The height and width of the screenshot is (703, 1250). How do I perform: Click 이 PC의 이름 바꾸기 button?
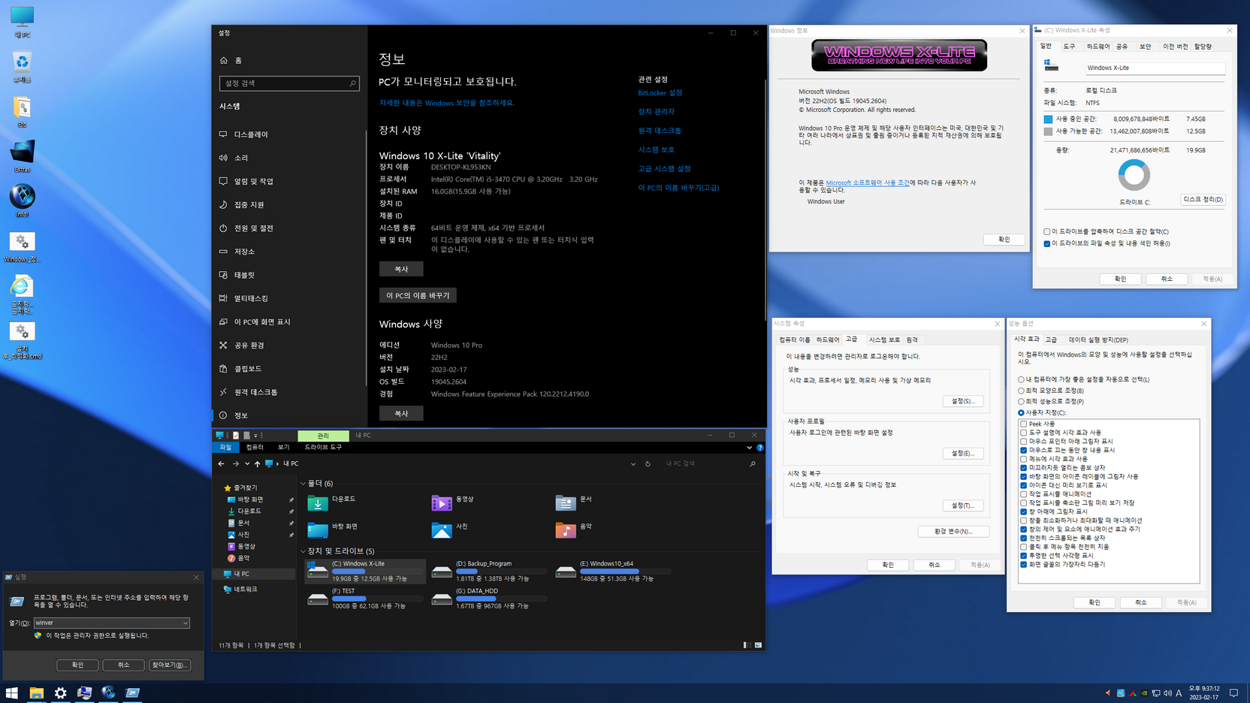(x=418, y=296)
